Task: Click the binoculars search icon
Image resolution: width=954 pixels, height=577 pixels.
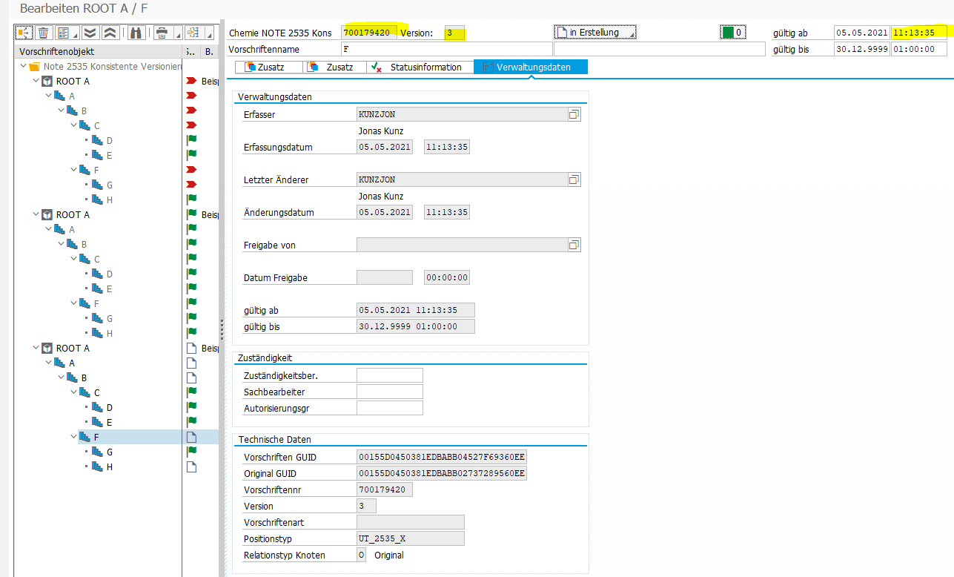Action: tap(136, 33)
